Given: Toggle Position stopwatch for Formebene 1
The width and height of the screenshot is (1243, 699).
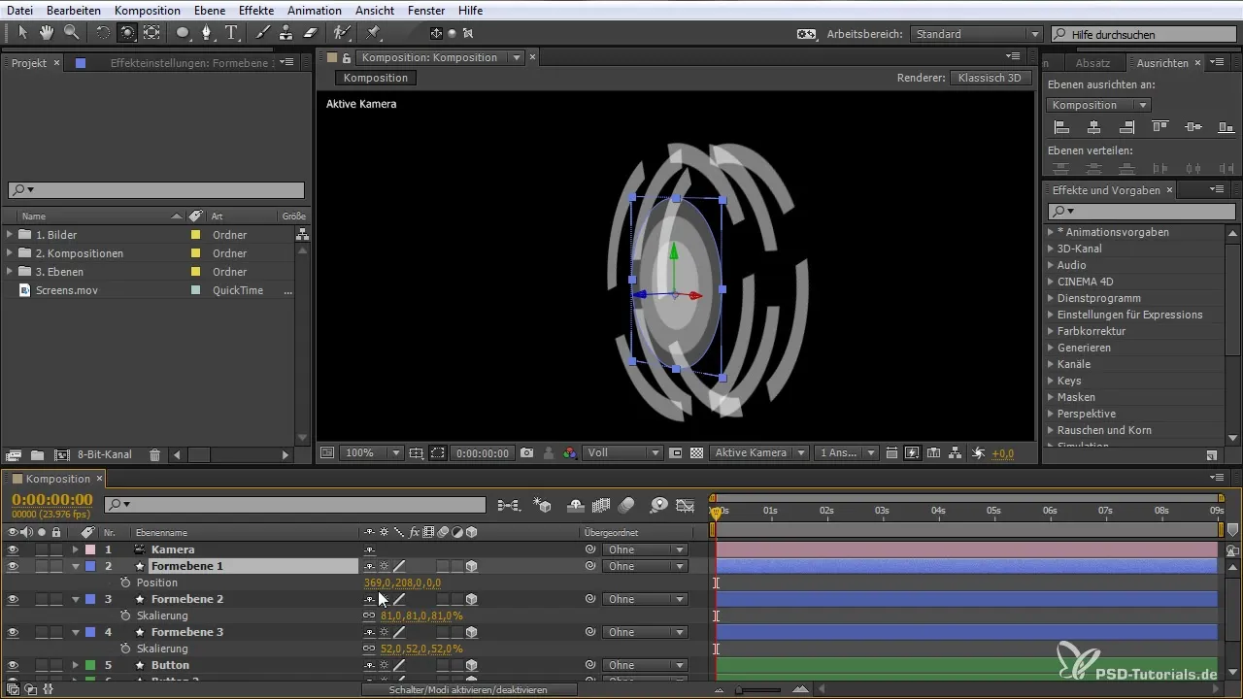Looking at the screenshot, I should tap(125, 582).
